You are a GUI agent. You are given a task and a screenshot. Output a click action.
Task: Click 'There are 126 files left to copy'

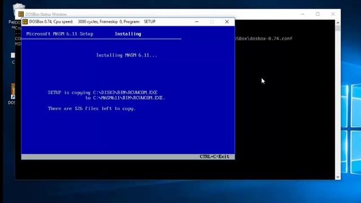coord(91,108)
